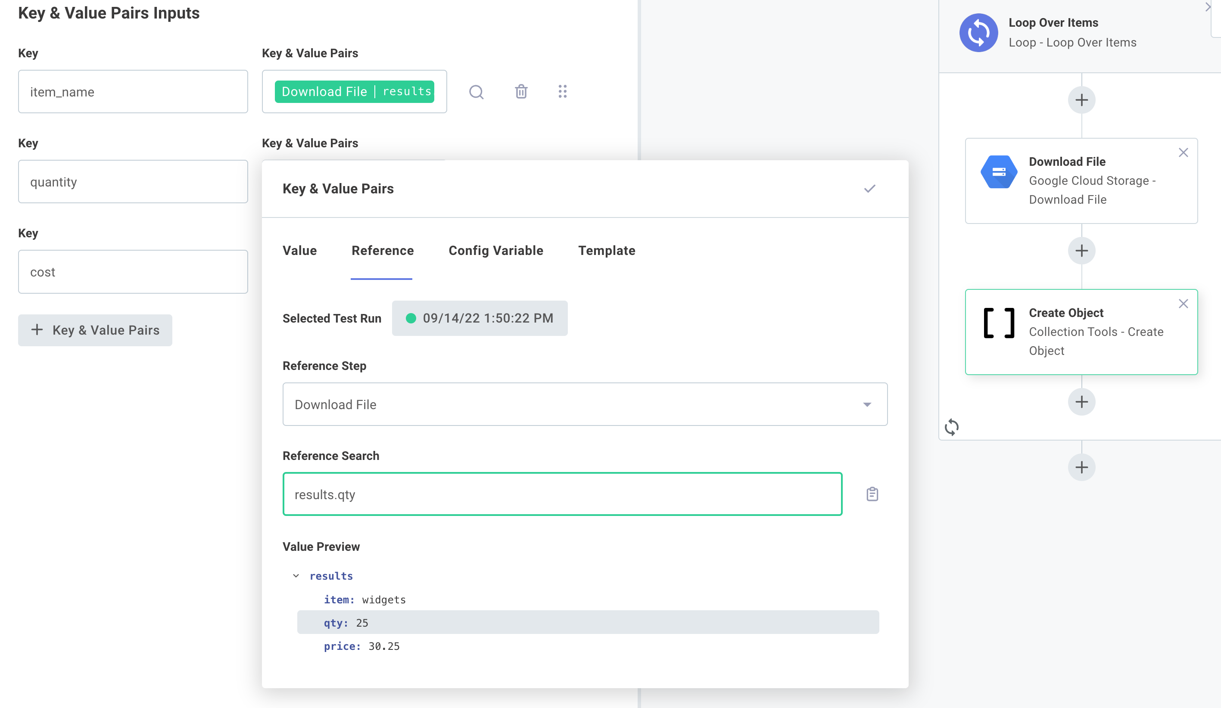Open the Template tab
The height and width of the screenshot is (708, 1221).
coord(607,250)
